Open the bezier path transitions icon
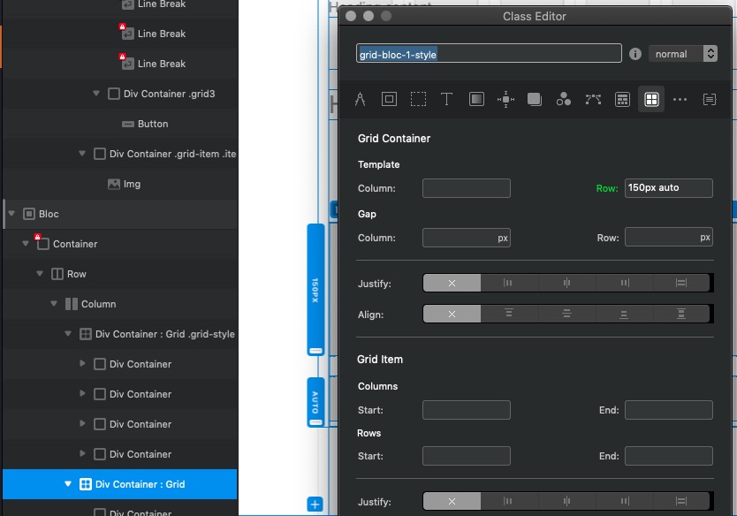Screen dimensions: 737x516 point(593,100)
